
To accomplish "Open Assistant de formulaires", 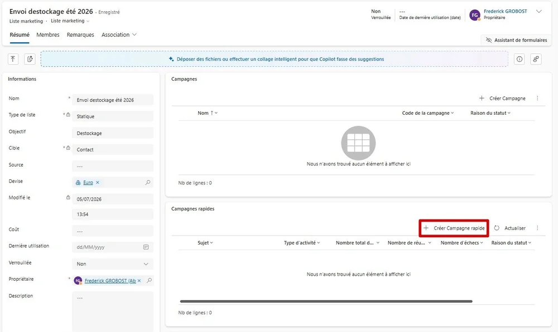I will coord(516,40).
